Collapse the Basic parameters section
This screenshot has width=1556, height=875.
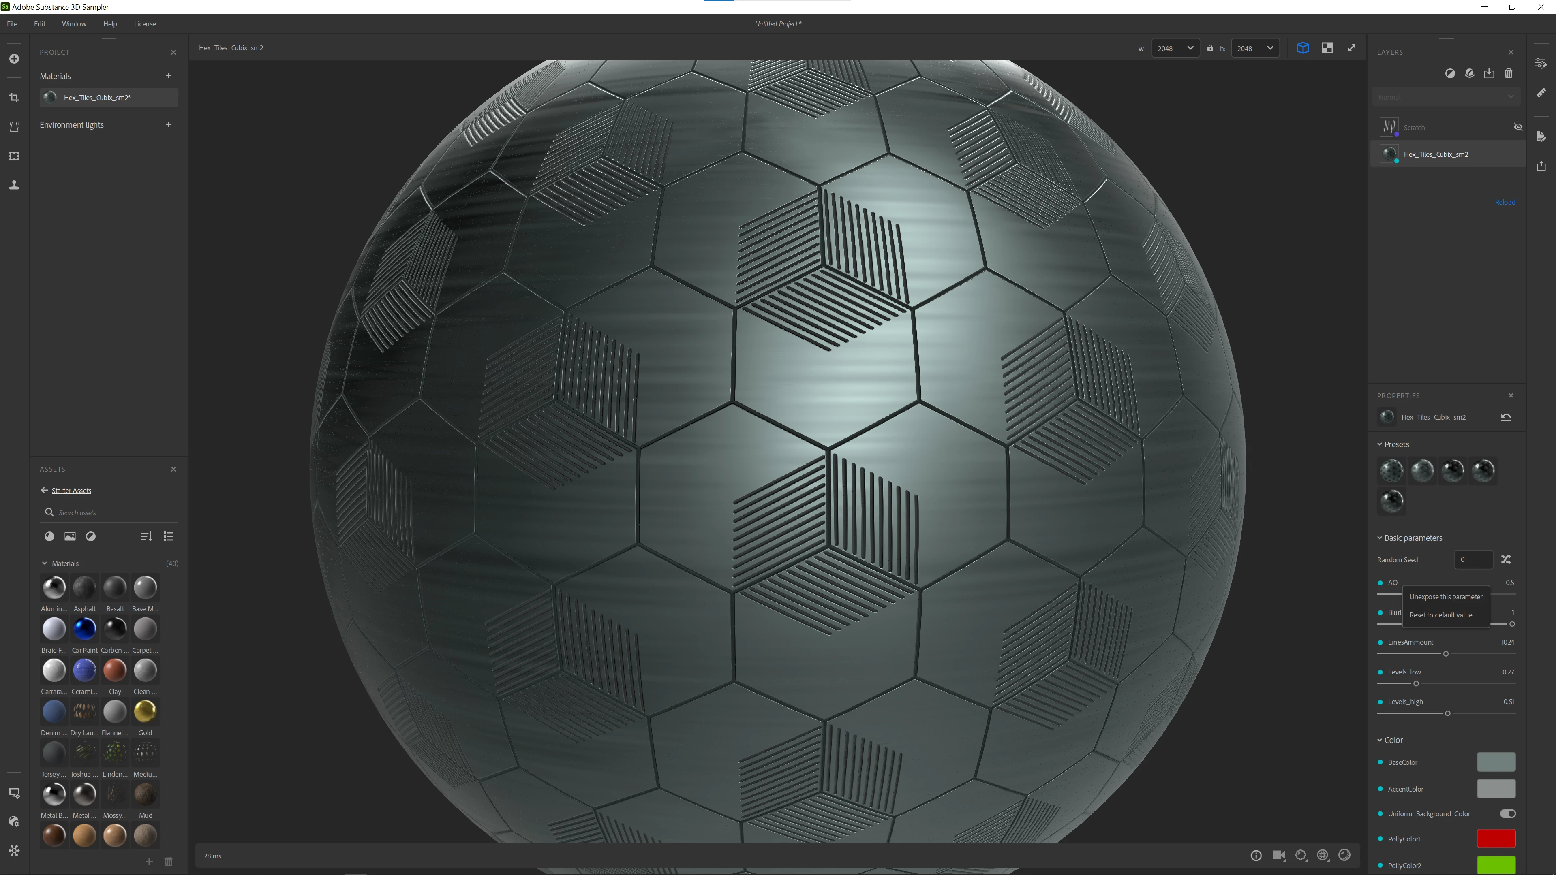pos(1380,538)
